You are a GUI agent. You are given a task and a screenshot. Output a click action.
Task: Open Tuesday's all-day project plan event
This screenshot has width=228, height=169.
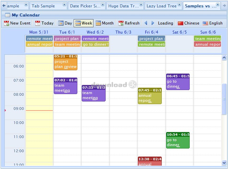click(67, 39)
